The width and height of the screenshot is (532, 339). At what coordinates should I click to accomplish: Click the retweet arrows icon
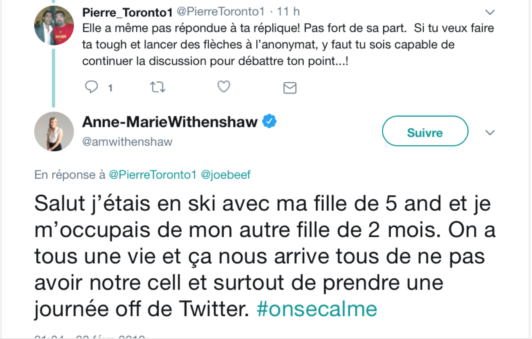point(158,87)
